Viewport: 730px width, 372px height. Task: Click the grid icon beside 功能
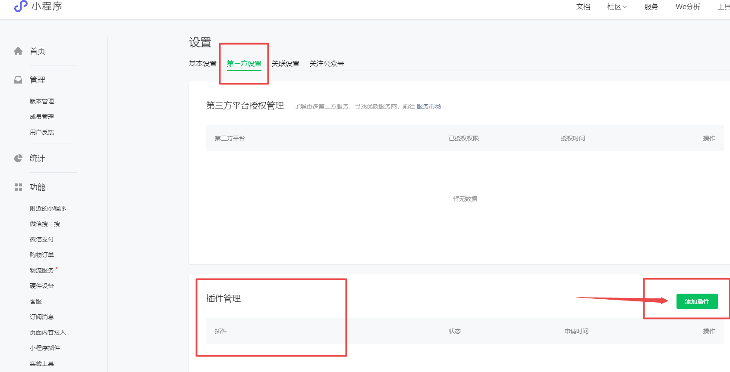coord(18,187)
